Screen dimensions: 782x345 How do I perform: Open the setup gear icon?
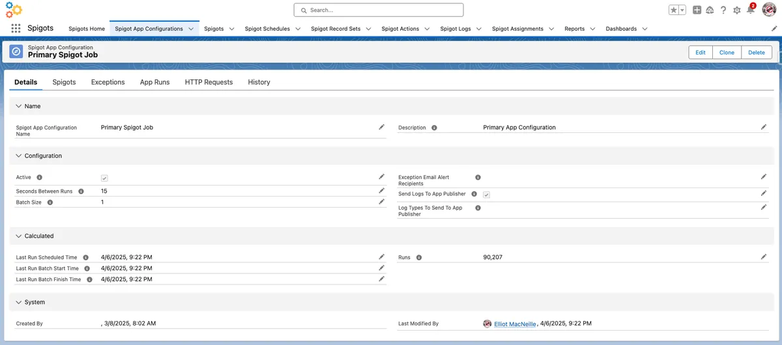pos(737,10)
